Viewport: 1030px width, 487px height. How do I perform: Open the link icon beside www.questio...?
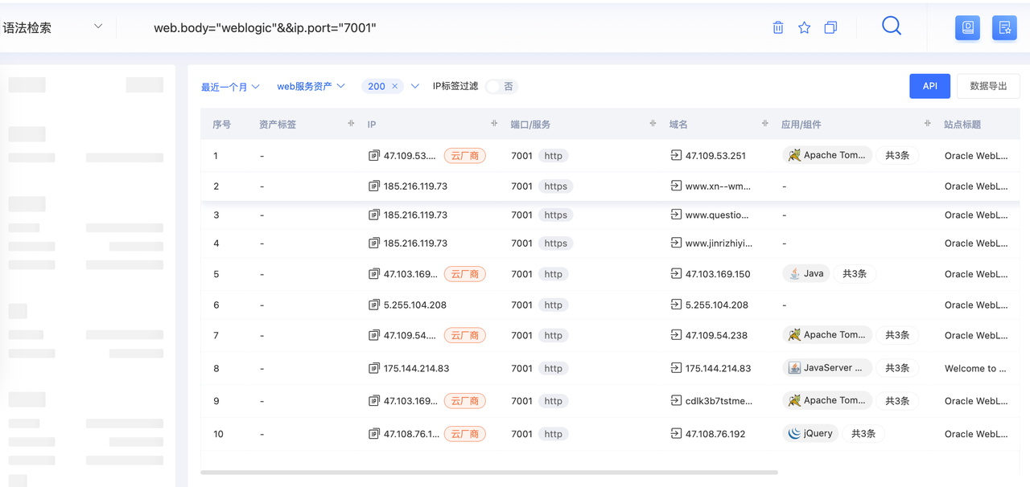pos(676,215)
